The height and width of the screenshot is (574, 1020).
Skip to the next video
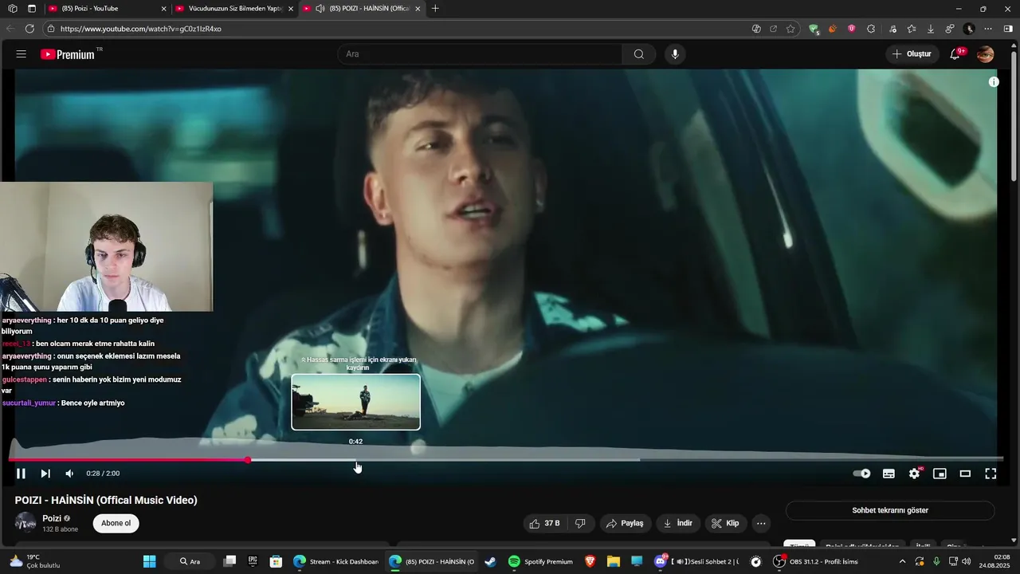[x=45, y=474]
